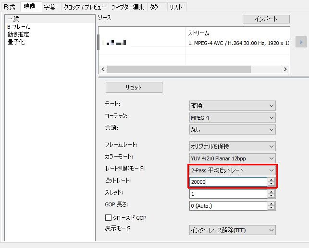Increase the スレッド value with up arrow

[272, 192]
